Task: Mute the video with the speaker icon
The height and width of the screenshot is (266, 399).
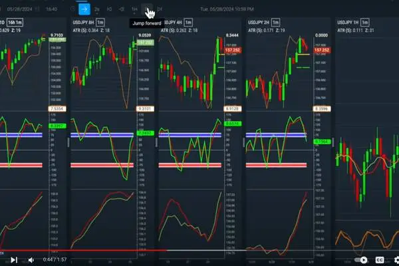Action: [31, 260]
